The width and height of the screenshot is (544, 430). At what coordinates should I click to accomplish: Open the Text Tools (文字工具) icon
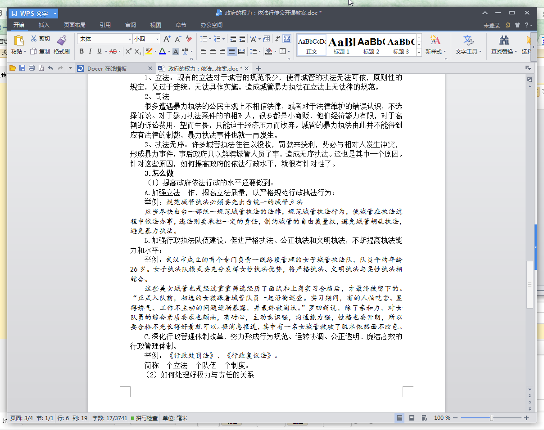(468, 40)
